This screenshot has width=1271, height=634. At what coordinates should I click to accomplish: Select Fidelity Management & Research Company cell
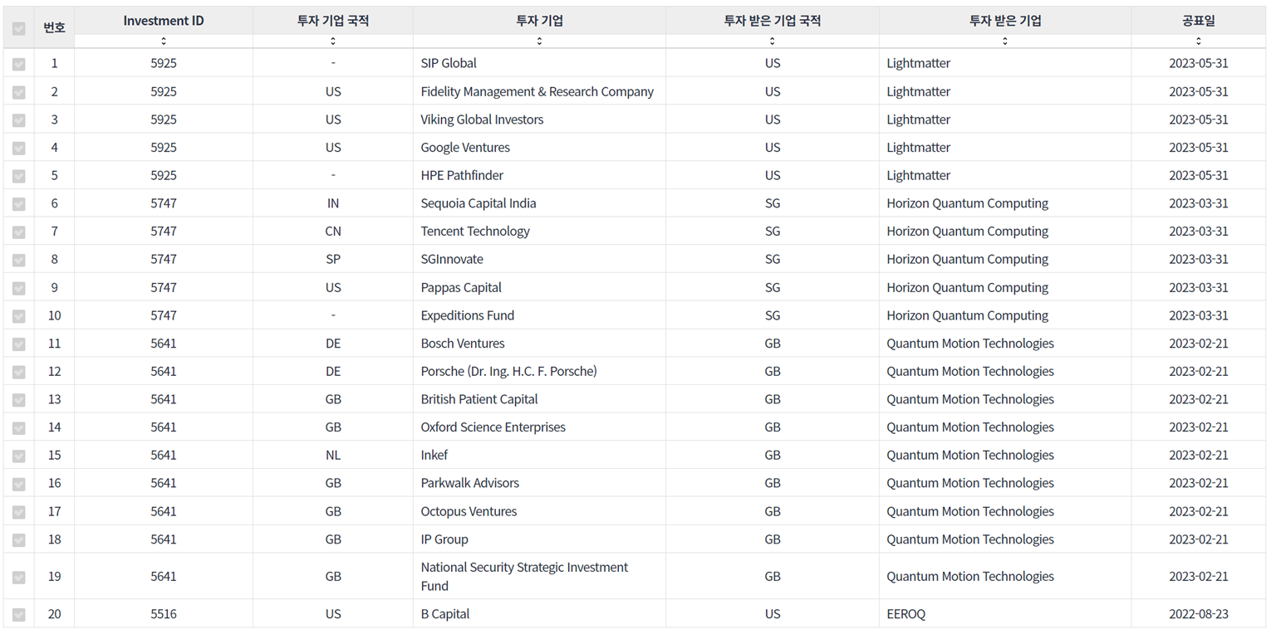point(537,91)
